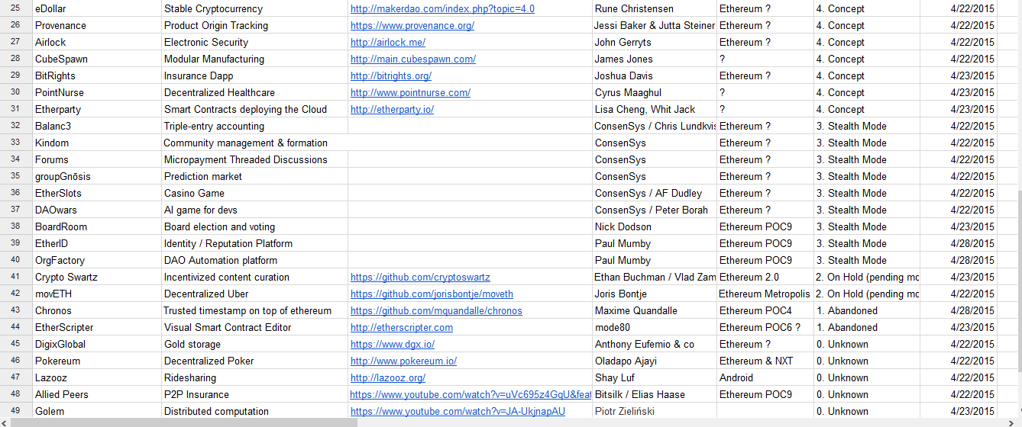Open the etherparty.io link
Viewport: 1022px width, 427px height.
(392, 110)
